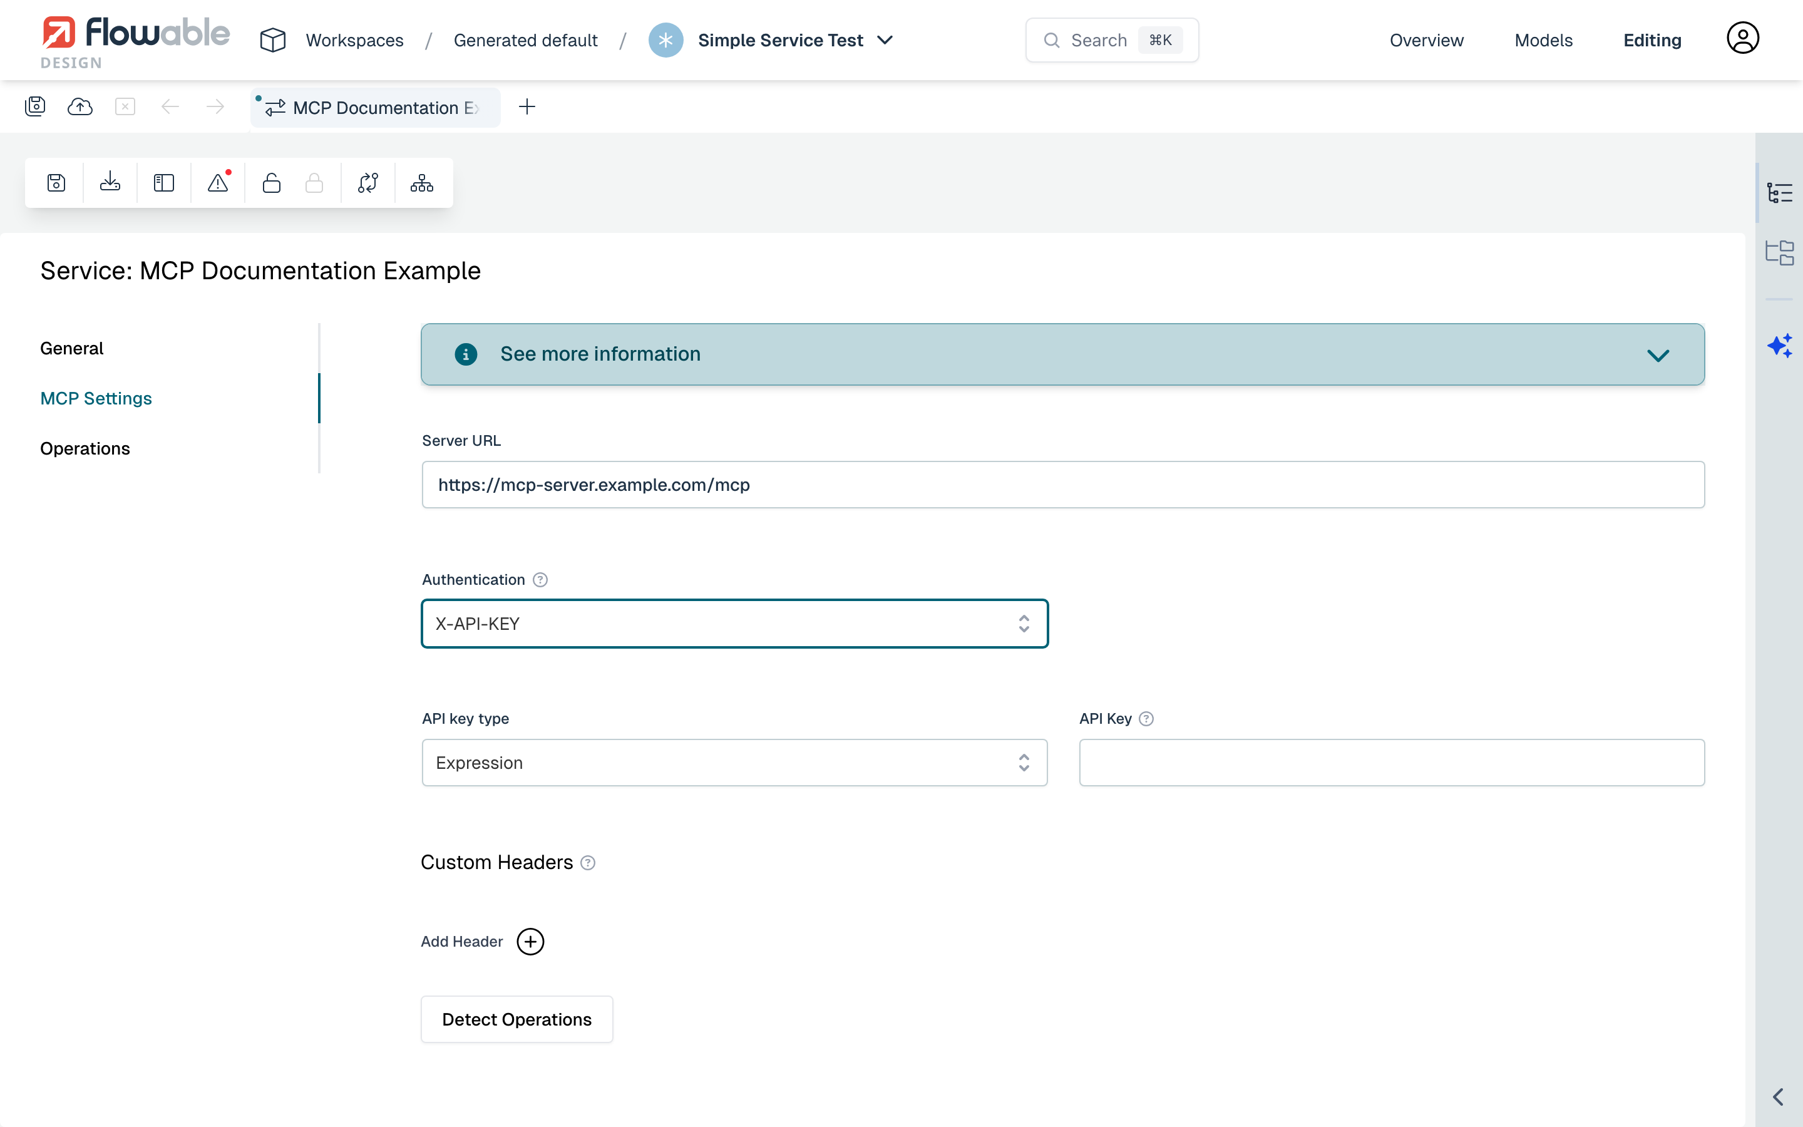Click inside the empty API Key field

(x=1391, y=762)
